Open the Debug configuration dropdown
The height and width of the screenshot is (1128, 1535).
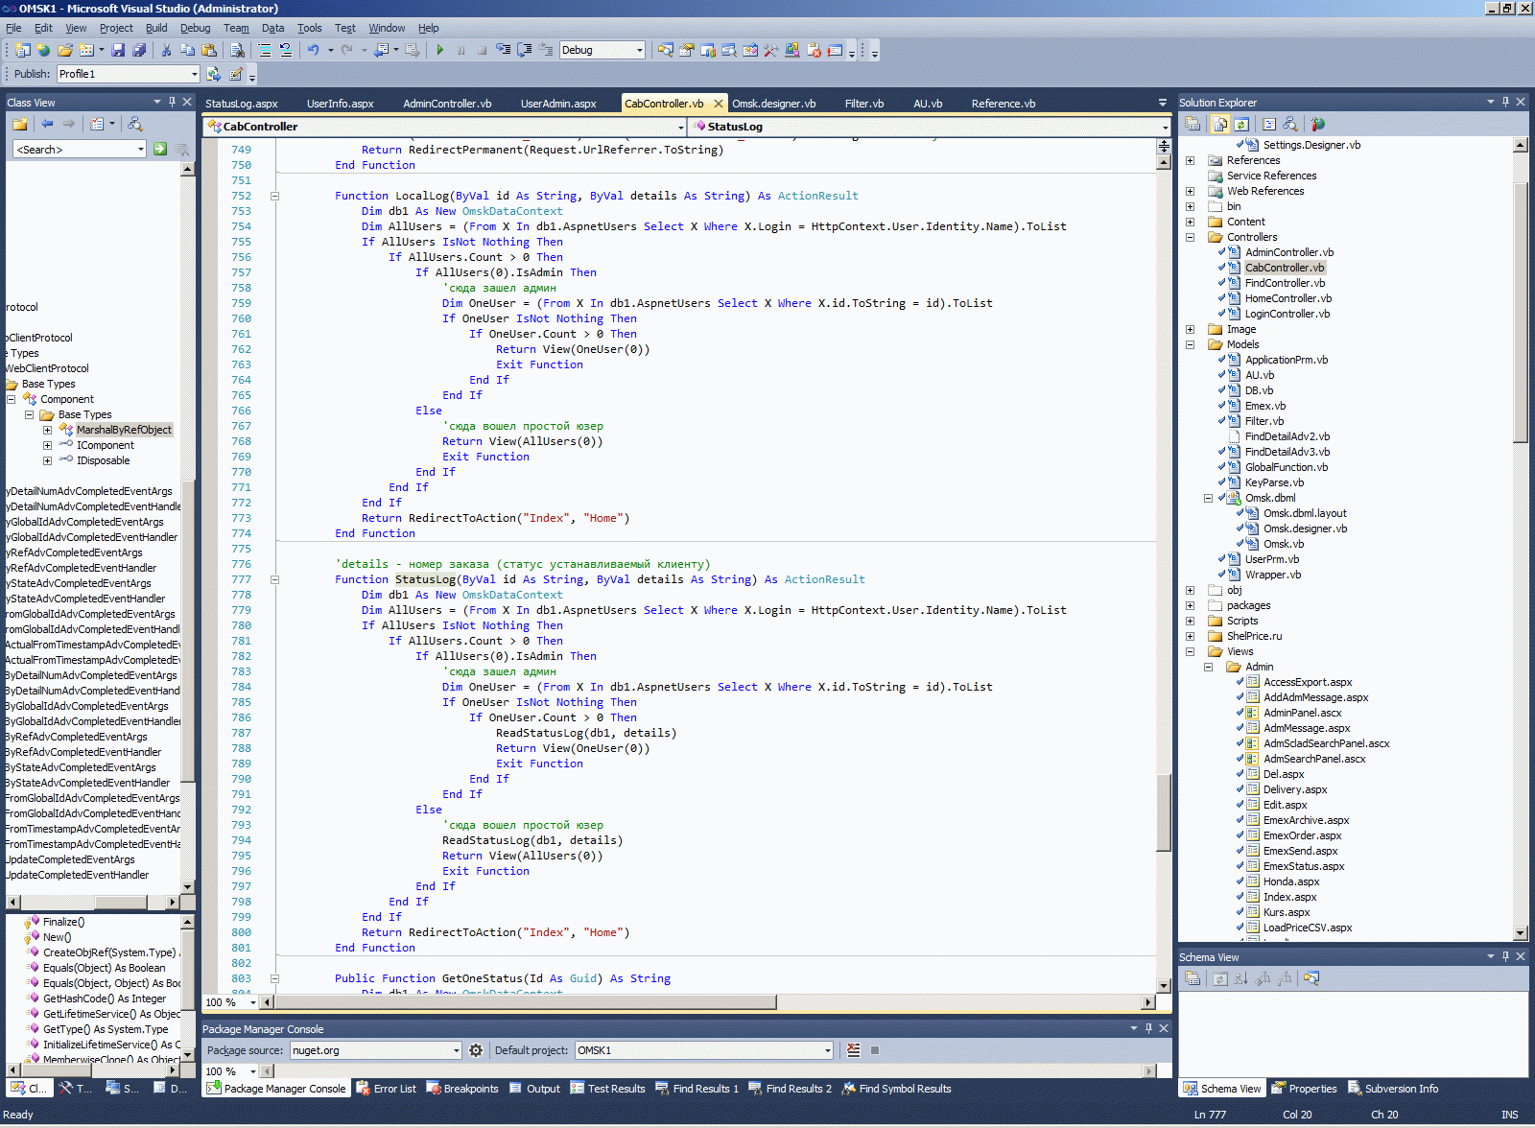coord(639,50)
